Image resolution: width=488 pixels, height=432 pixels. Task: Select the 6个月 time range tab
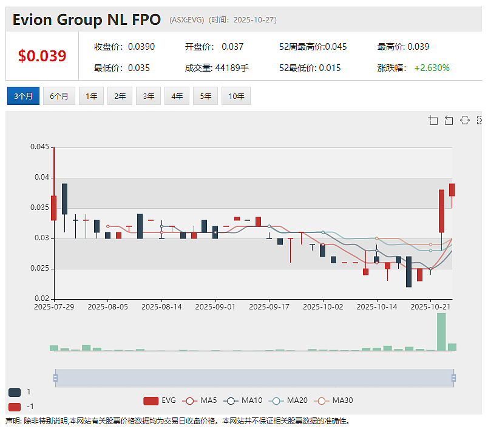pyautogui.click(x=59, y=96)
